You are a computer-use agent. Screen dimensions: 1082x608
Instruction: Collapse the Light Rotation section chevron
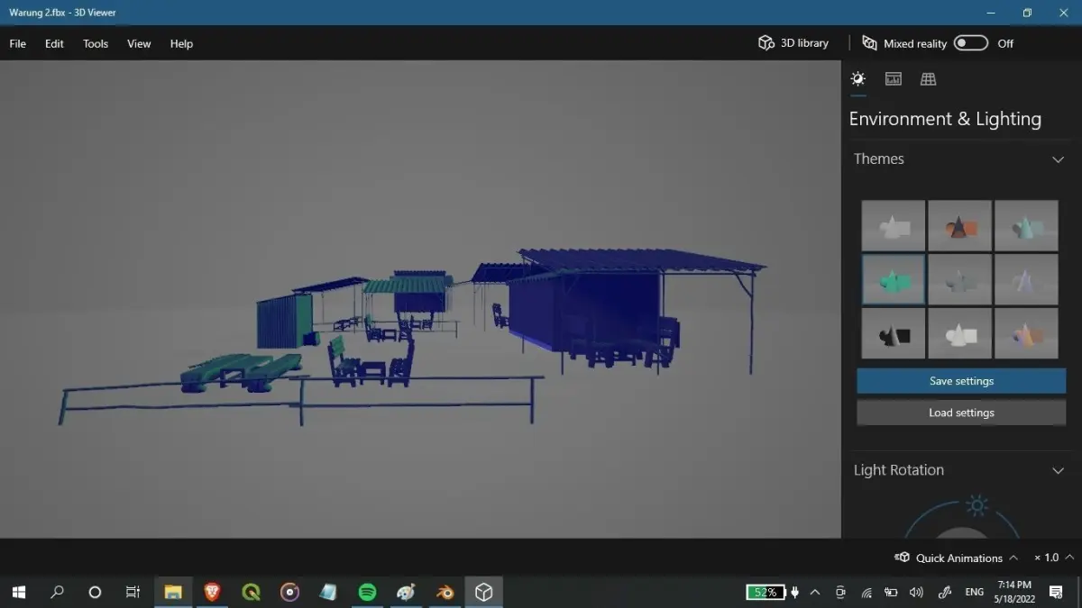tap(1059, 470)
